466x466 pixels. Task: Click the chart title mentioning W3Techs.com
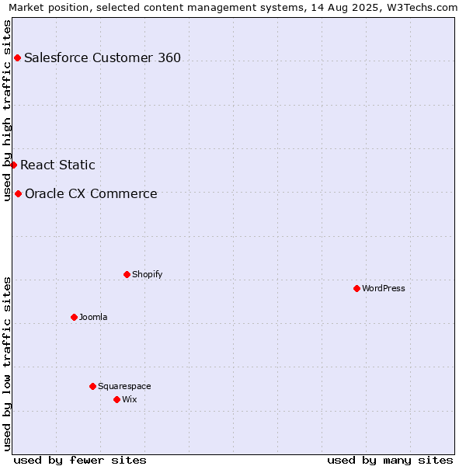[233, 7]
